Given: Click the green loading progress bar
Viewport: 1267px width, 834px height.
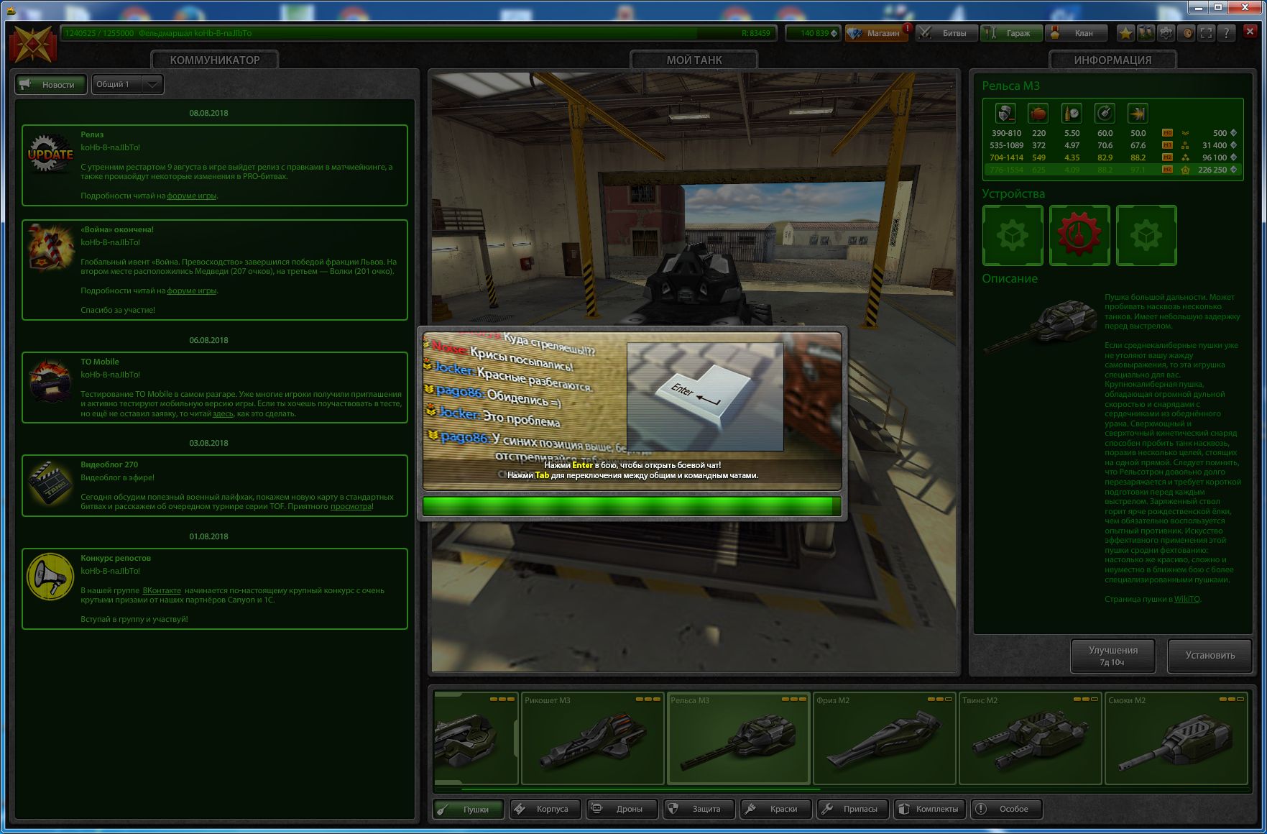Looking at the screenshot, I should point(632,506).
